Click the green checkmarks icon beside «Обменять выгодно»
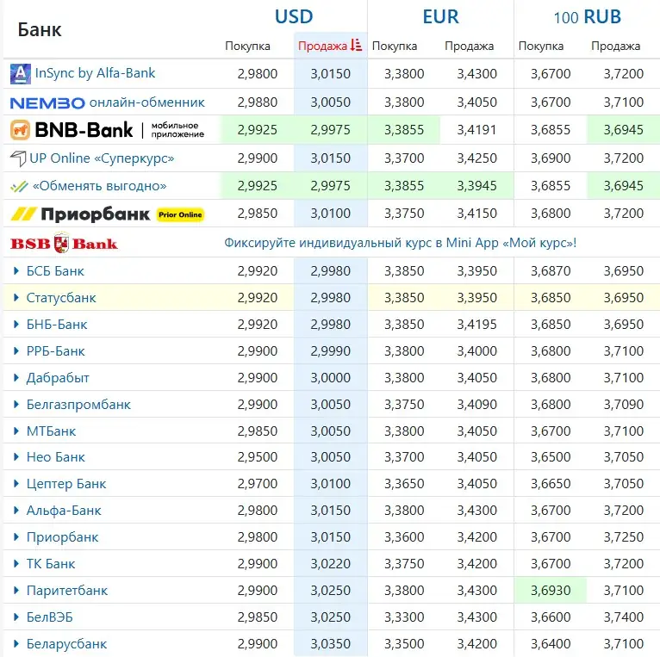The width and height of the screenshot is (660, 657). pyautogui.click(x=19, y=186)
